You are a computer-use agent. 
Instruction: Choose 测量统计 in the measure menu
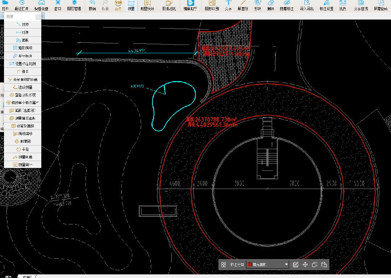point(23,164)
